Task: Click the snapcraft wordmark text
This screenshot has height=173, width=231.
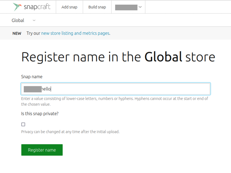Action: (x=37, y=7)
